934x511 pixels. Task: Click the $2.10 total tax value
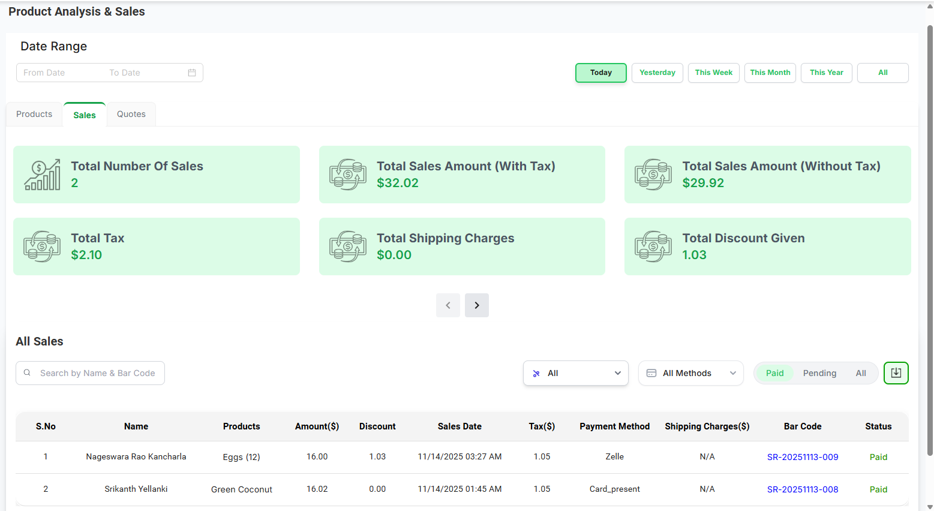(x=86, y=255)
